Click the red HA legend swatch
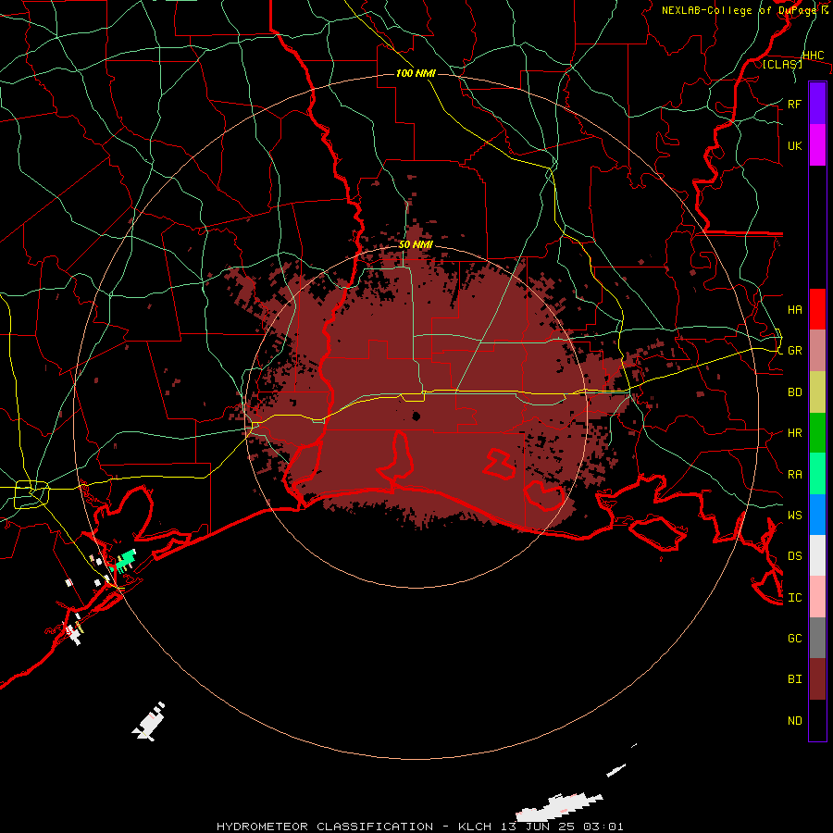This screenshot has height=833, width=833. pyautogui.click(x=817, y=309)
